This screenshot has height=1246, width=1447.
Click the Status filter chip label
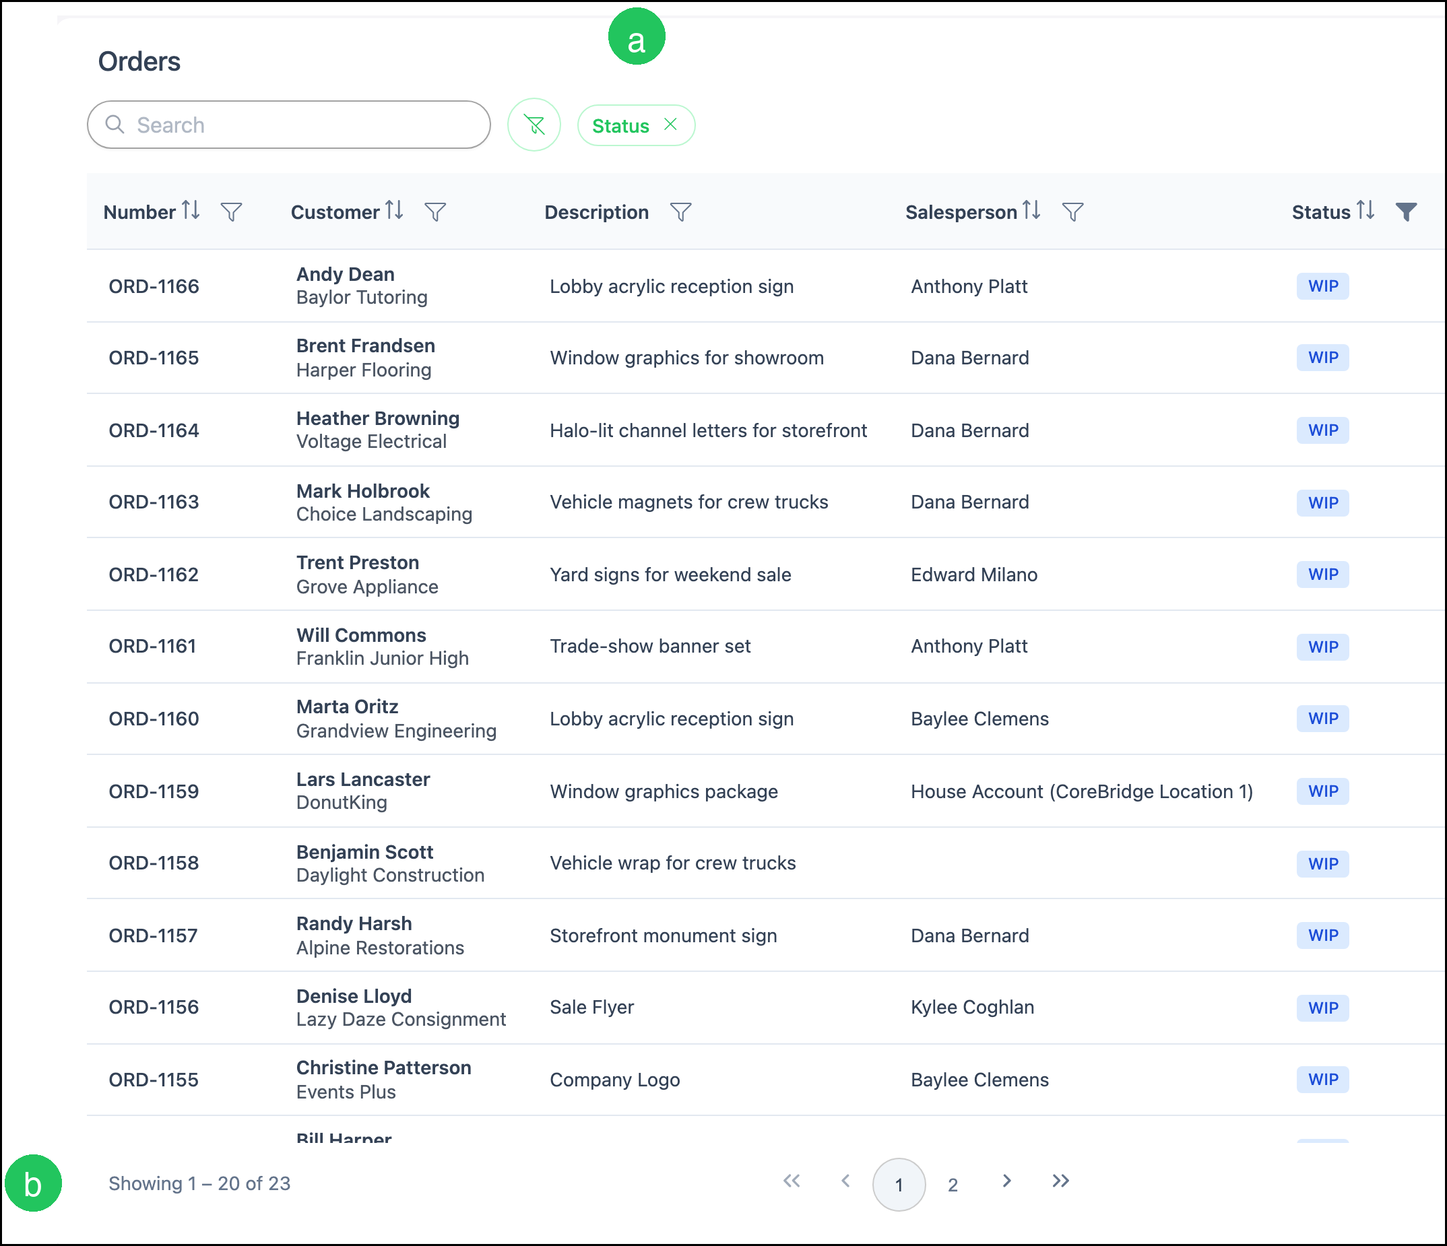(620, 126)
